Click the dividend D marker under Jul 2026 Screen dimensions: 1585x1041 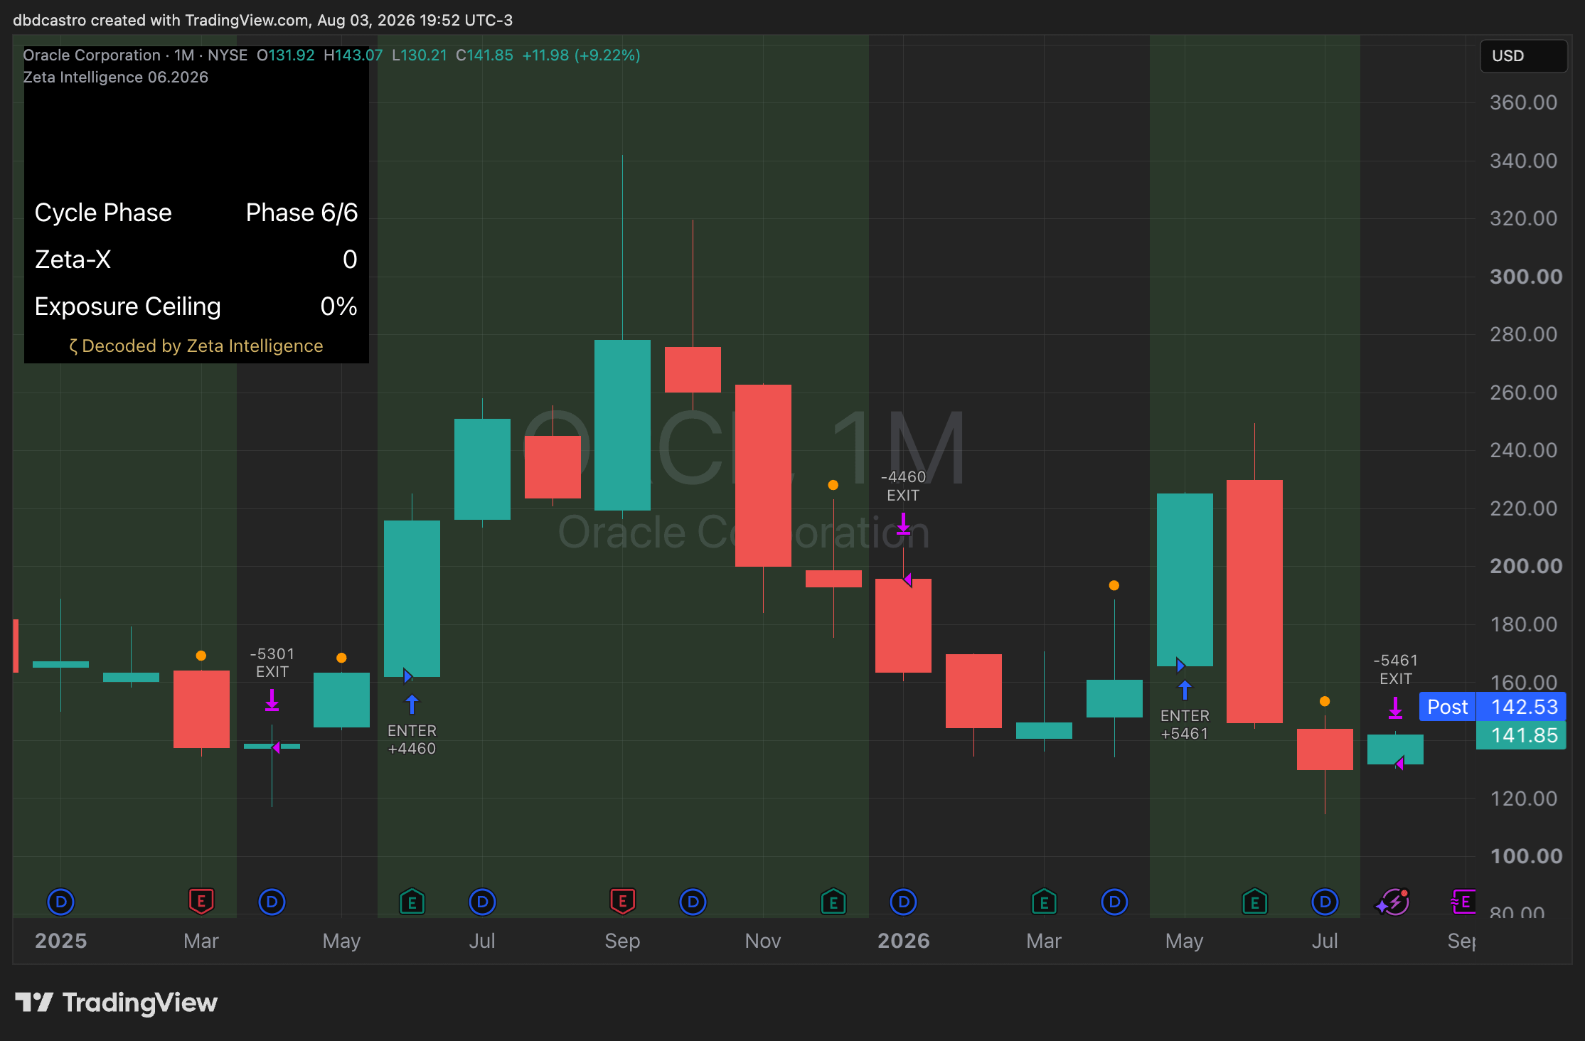[x=1325, y=902]
